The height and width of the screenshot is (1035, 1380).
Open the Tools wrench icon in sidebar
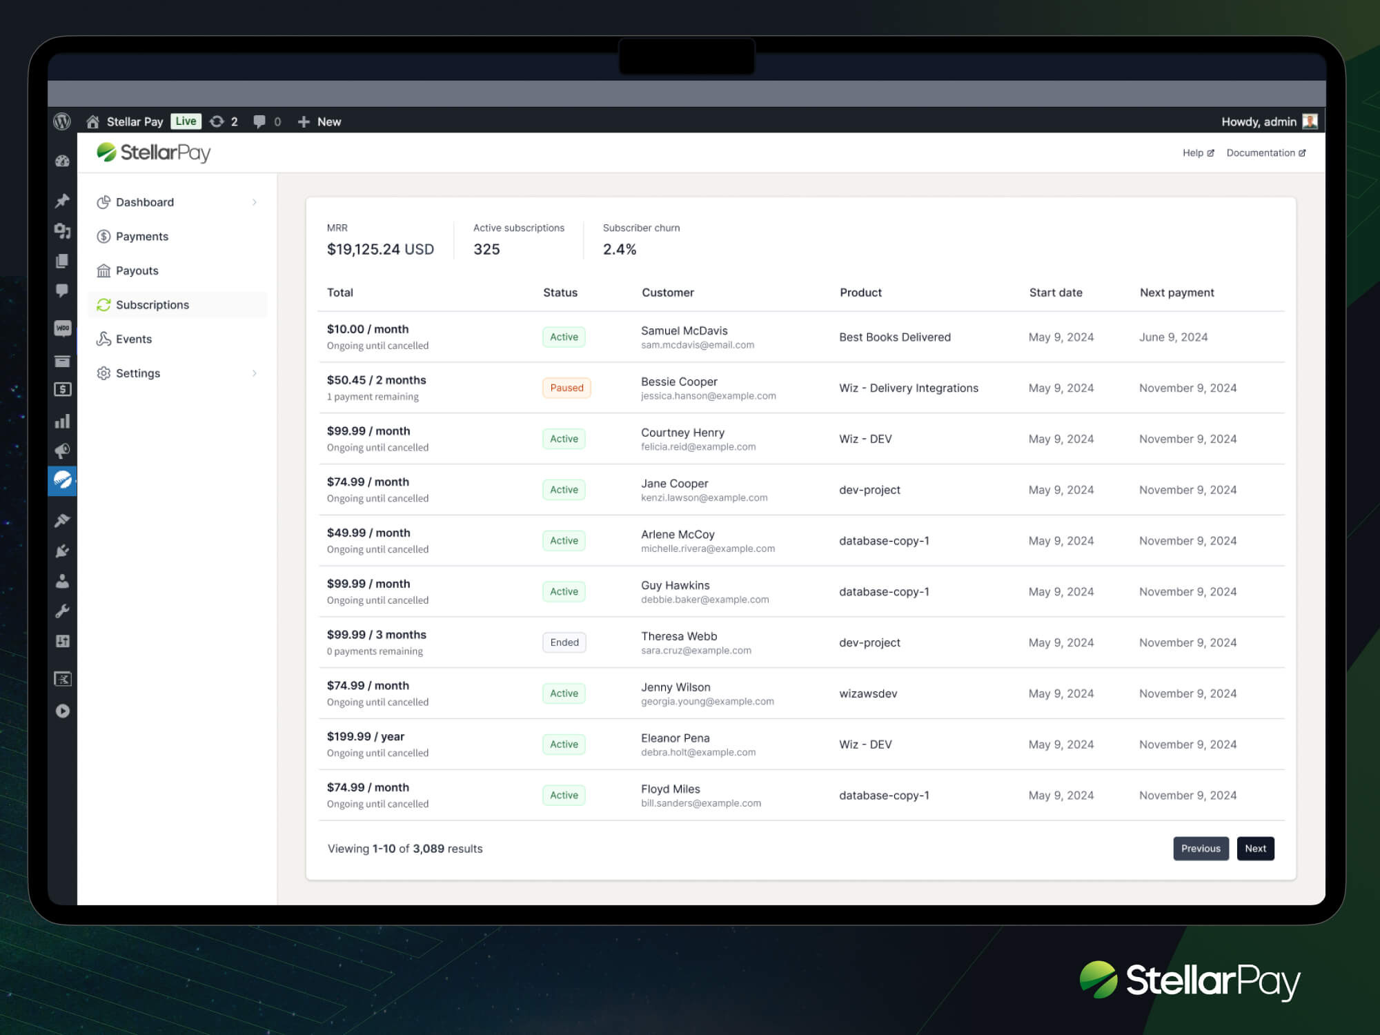point(62,611)
